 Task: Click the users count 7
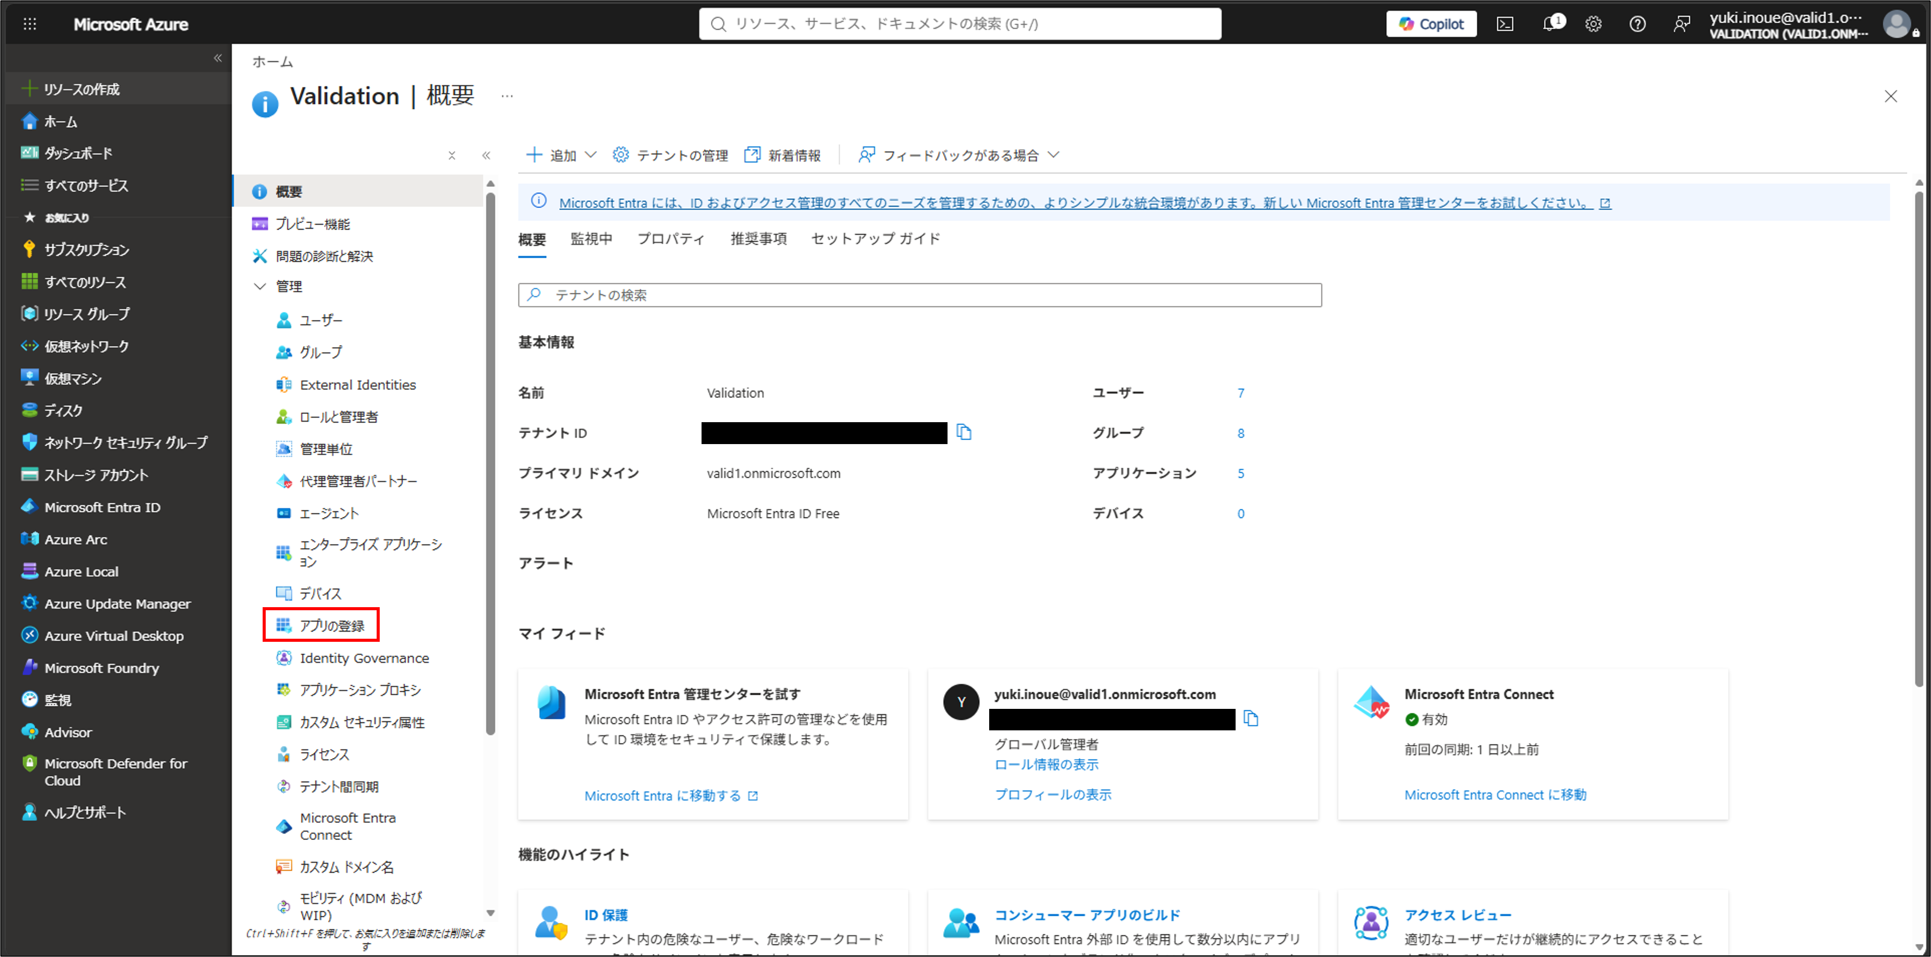[1240, 393]
